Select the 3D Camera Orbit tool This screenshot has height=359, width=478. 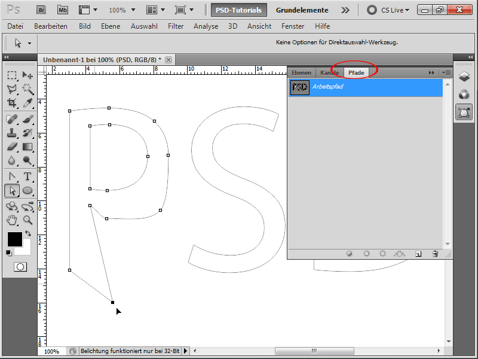[27, 206]
